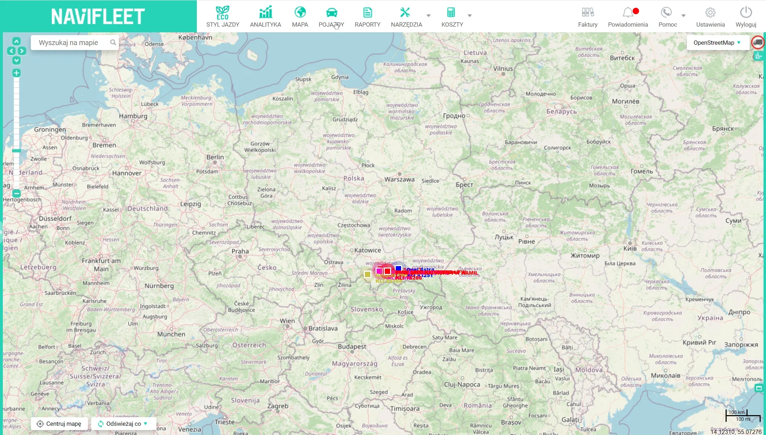Pan the map down with arrow
Screen dimensions: 766x435
tap(16, 60)
